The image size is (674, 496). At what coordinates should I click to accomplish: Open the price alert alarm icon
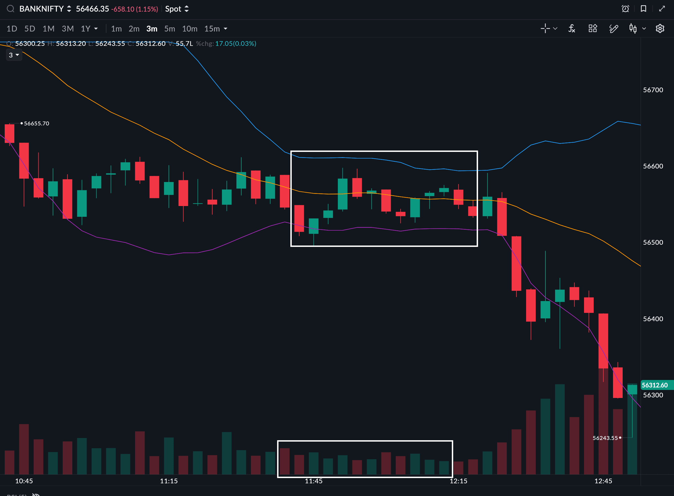pyautogui.click(x=625, y=9)
